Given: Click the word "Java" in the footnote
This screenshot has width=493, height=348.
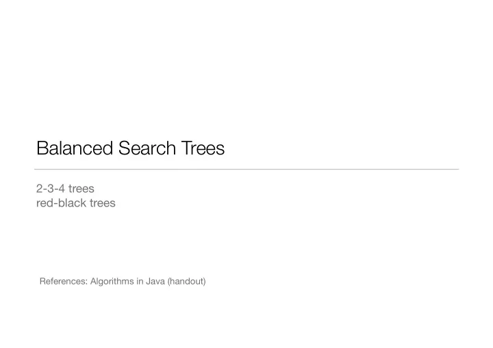Looking at the screenshot, I should coord(155,282).
